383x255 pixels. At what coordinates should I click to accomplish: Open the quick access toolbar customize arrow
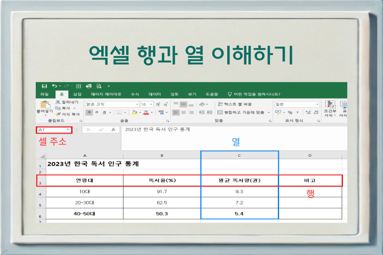tap(109, 86)
